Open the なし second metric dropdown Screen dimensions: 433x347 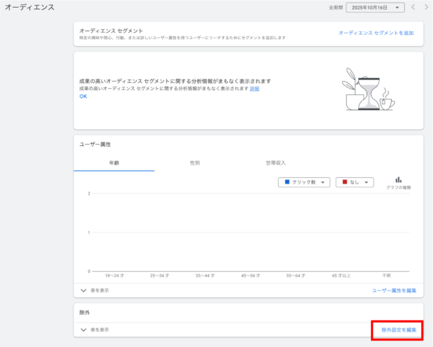coord(355,182)
